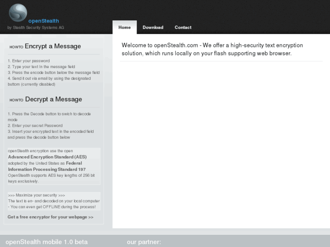
Task: Click the 'HOWTO Decrypt a Message' heading
Action: point(46,99)
